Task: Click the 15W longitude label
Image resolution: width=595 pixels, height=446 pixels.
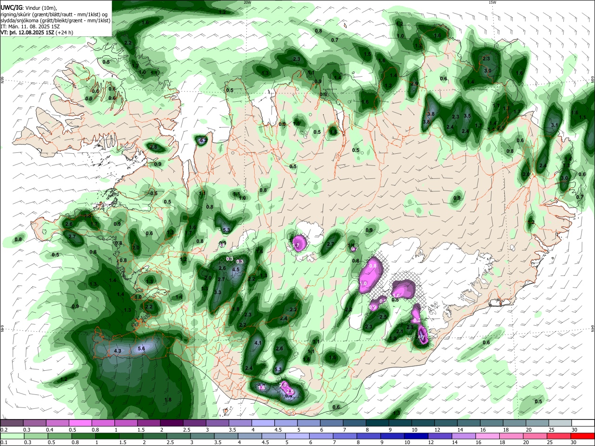Action: pyautogui.click(x=492, y=2)
